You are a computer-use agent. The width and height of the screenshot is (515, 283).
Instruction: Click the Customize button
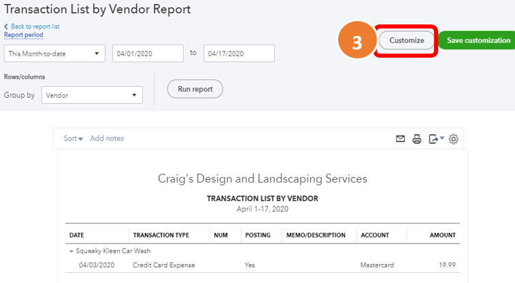(x=406, y=41)
